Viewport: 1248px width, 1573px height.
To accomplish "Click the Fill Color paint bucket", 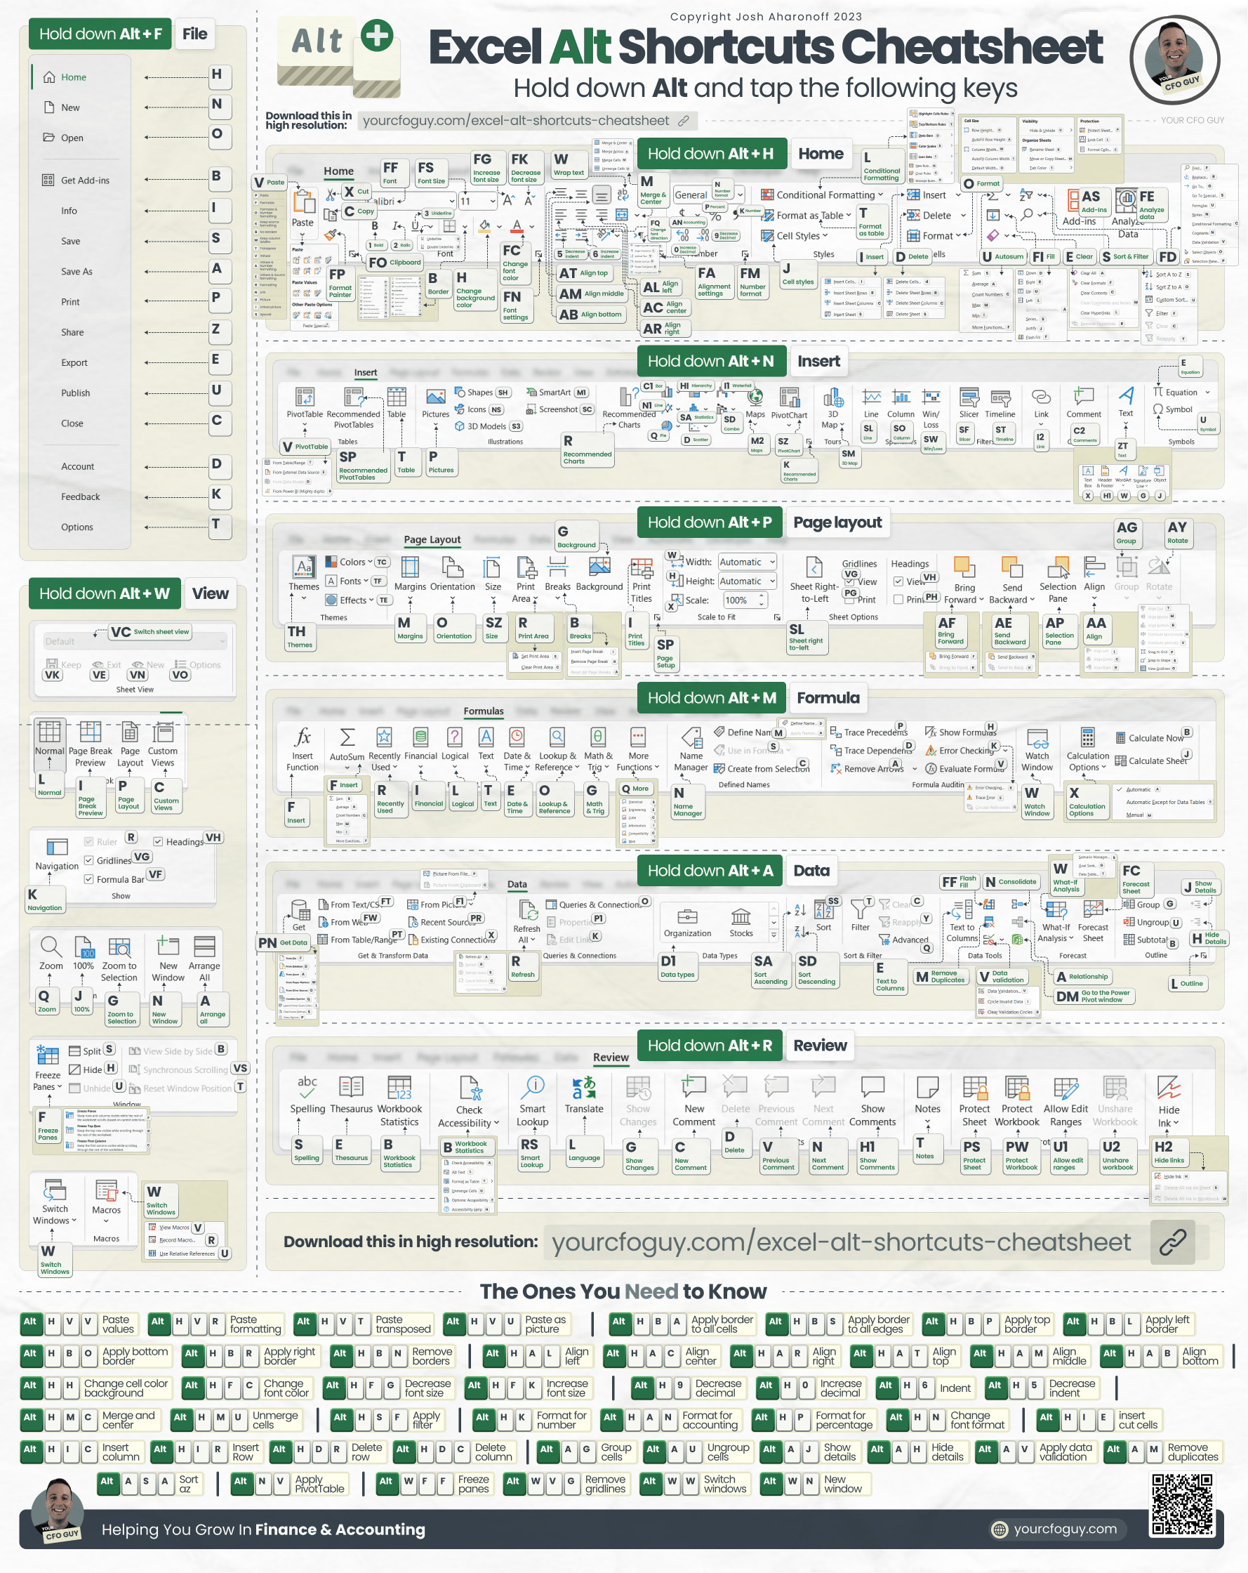I will coord(484,226).
